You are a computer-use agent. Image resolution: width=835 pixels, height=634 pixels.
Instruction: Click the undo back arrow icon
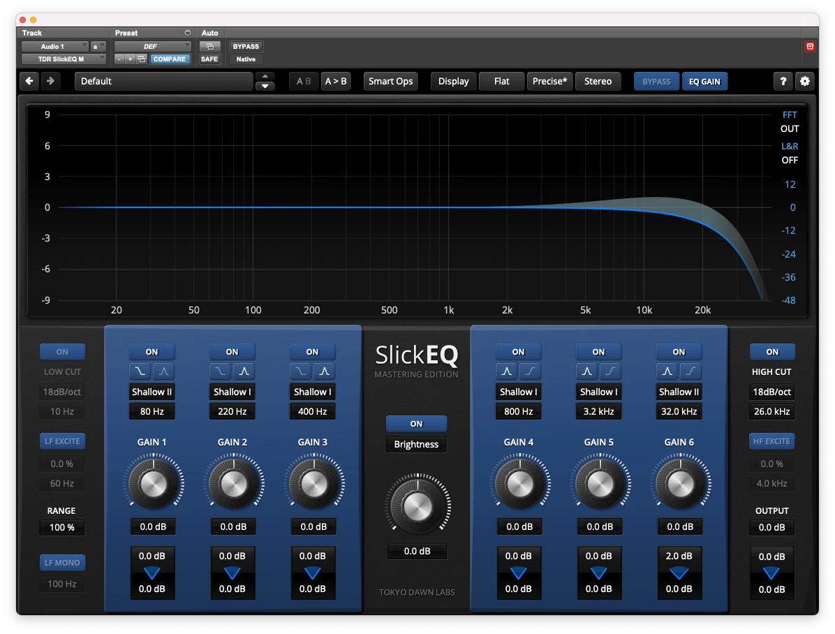pyautogui.click(x=29, y=81)
